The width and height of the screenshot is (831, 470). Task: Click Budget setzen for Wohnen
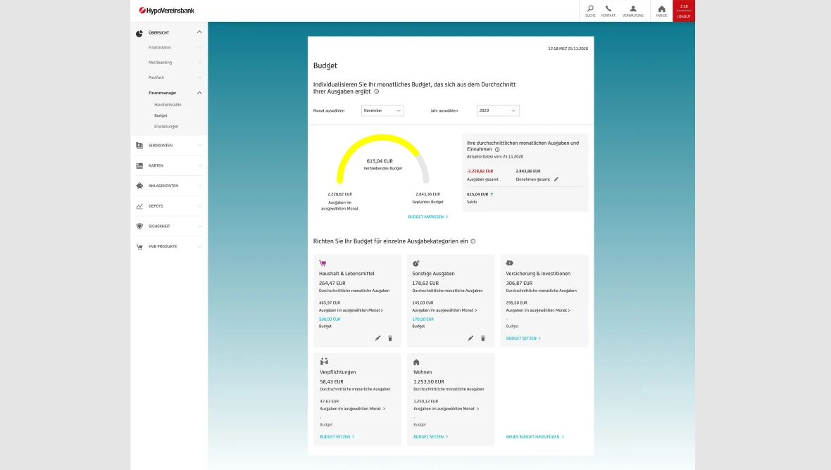click(430, 437)
